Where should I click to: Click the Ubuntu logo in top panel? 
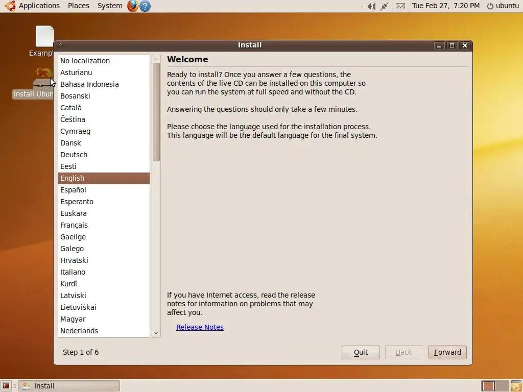(x=10, y=6)
